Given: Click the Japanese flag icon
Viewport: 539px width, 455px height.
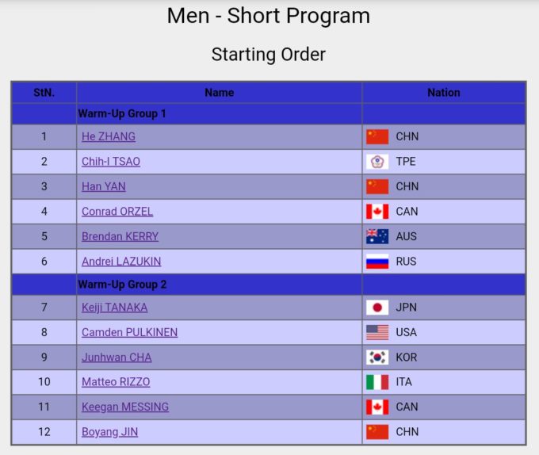Looking at the screenshot, I should point(377,308).
